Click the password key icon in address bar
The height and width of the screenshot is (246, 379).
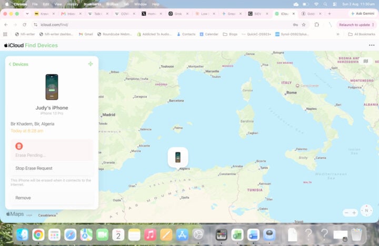(x=295, y=25)
